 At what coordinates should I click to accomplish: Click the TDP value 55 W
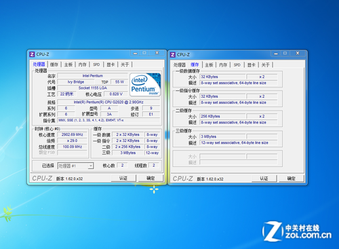119,82
